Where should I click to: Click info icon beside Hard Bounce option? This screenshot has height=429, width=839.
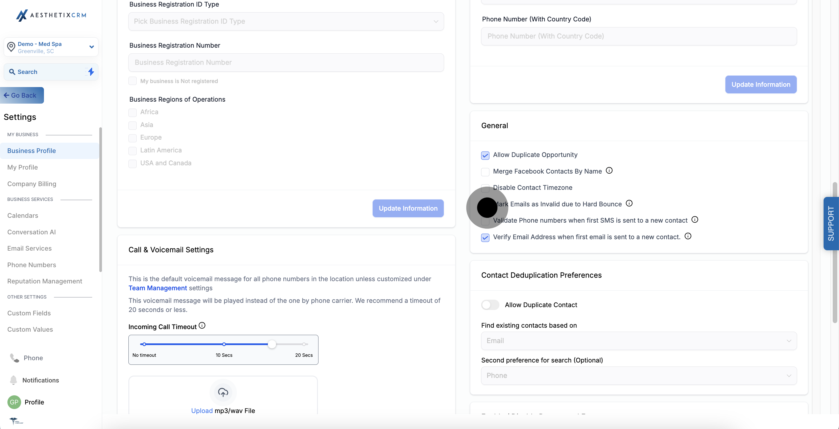(x=629, y=203)
